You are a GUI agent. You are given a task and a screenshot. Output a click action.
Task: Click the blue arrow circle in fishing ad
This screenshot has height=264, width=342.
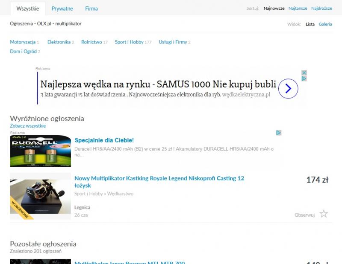tap(288, 89)
